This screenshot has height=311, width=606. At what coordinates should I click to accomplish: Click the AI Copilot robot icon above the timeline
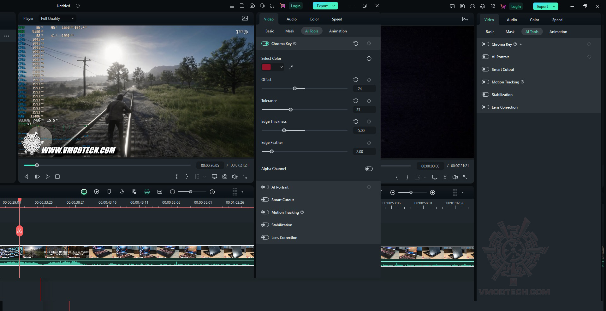[84, 192]
